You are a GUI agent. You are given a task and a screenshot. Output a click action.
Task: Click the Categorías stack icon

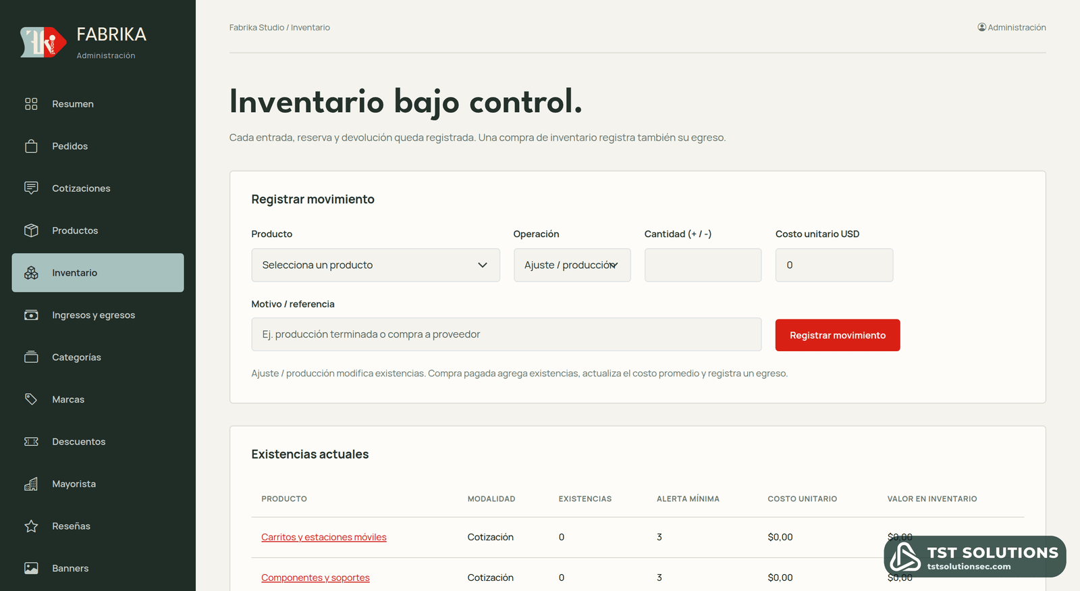[31, 357]
